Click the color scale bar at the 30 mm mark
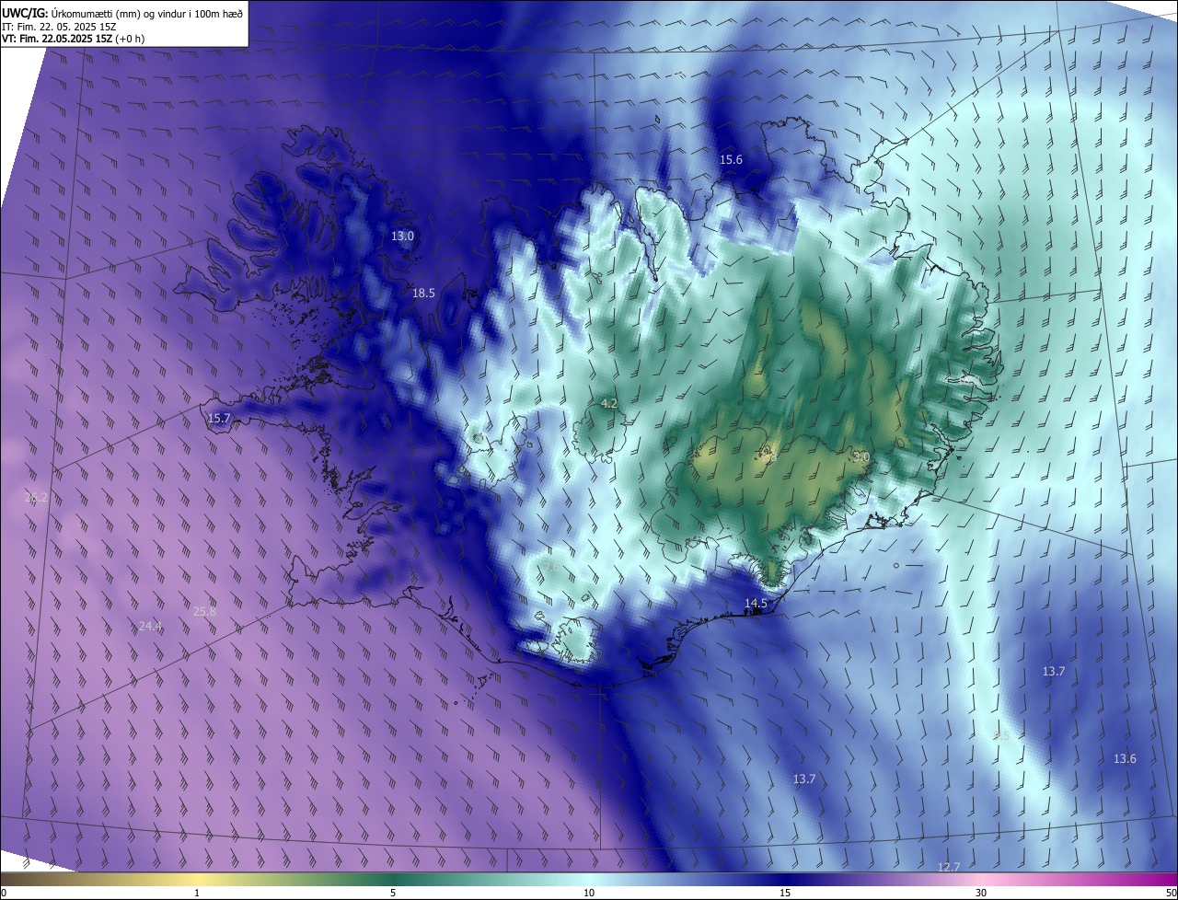The height and width of the screenshot is (900, 1178). 981,879
